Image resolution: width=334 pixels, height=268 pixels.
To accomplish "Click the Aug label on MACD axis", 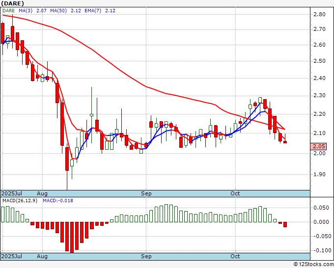I will click(42, 256).
